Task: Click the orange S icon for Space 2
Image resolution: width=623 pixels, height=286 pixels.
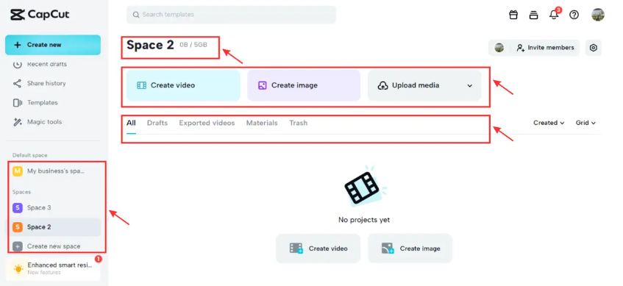Action: point(17,227)
